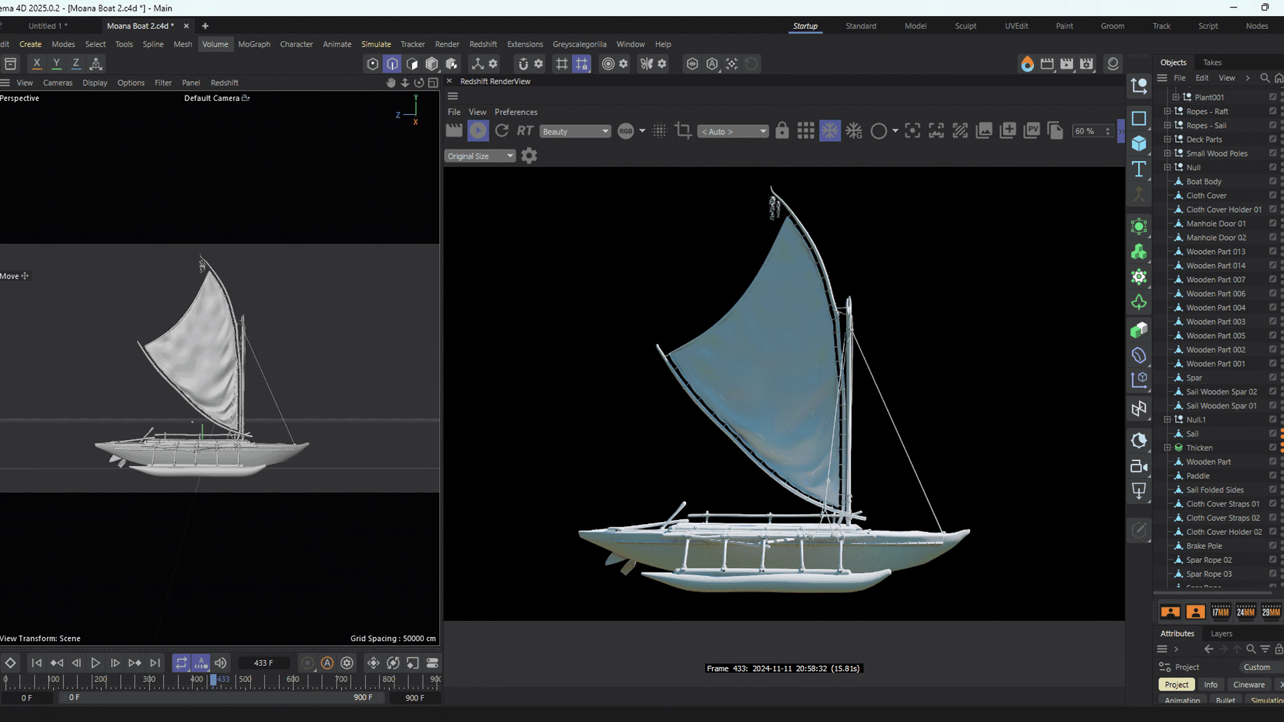Start IPR in Redshift RenderView
This screenshot has width=1284, height=722.
point(477,131)
